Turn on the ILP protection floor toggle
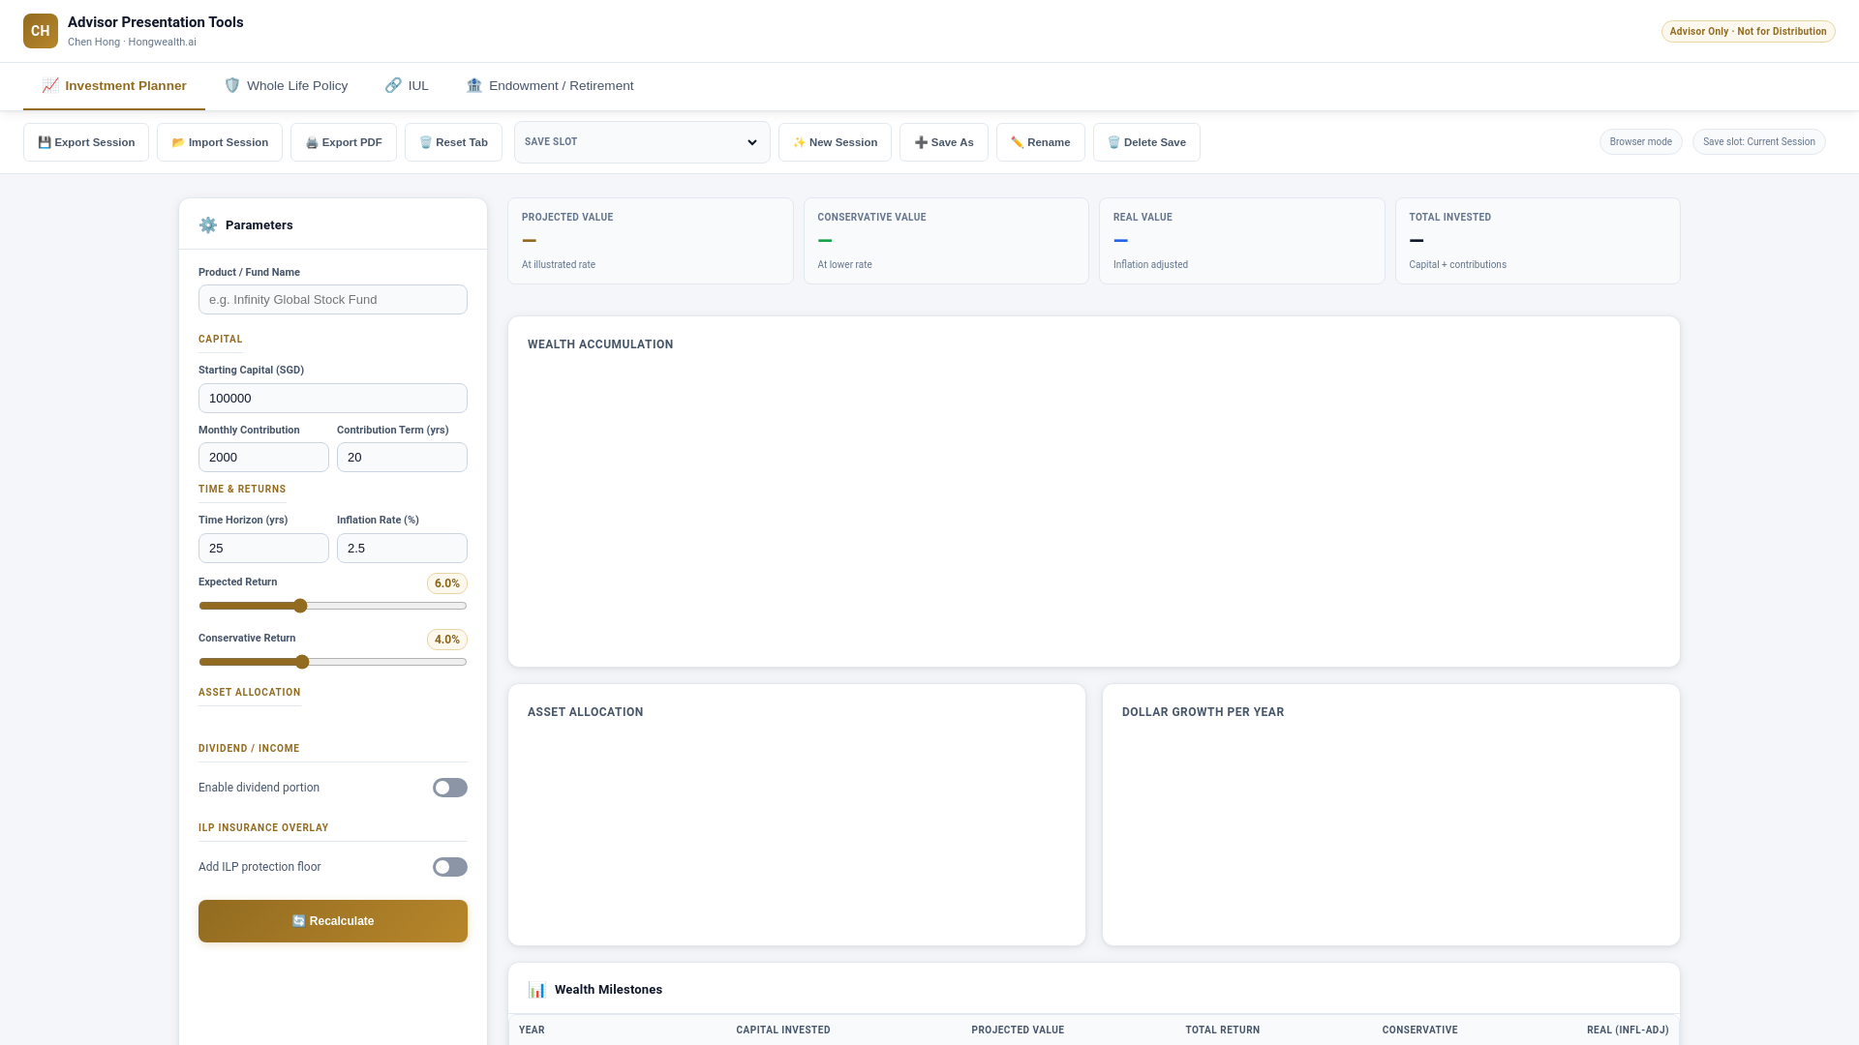 tap(450, 867)
